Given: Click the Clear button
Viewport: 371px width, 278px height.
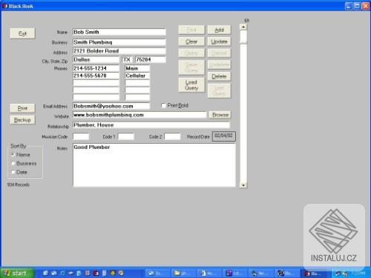Looking at the screenshot, I should (x=191, y=42).
